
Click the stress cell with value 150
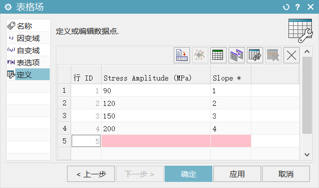[156, 116]
